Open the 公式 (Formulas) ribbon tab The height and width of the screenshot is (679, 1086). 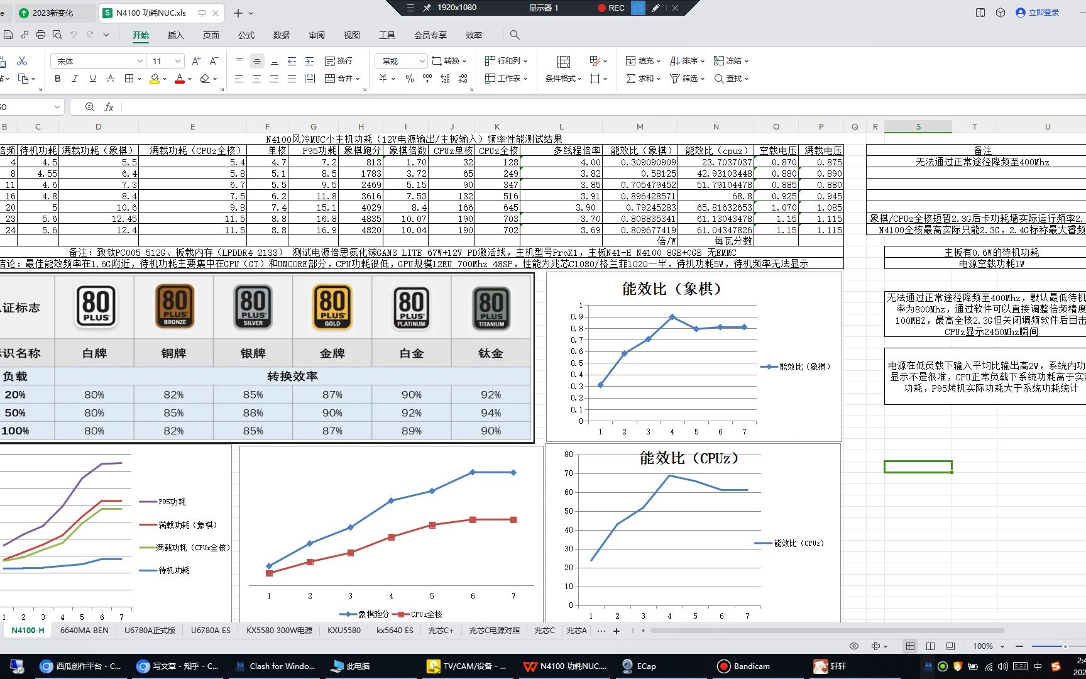click(246, 35)
